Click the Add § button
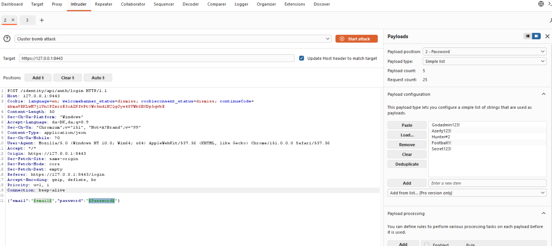Screen dimensions: 552x246 (38, 78)
